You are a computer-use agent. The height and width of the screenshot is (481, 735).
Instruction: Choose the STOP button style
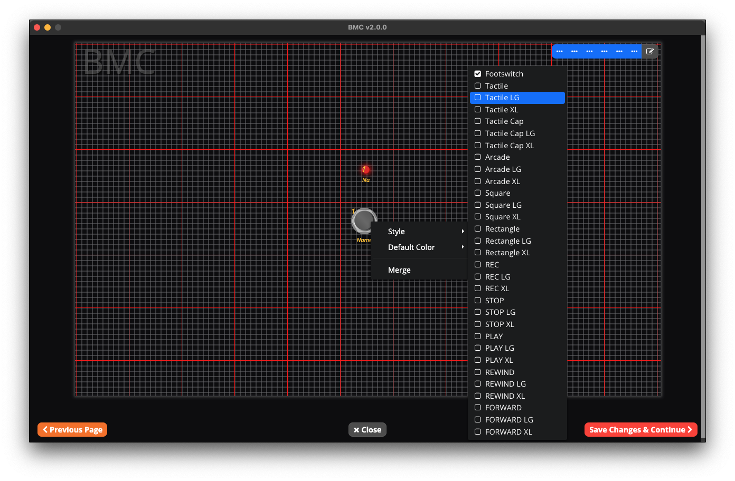point(517,301)
